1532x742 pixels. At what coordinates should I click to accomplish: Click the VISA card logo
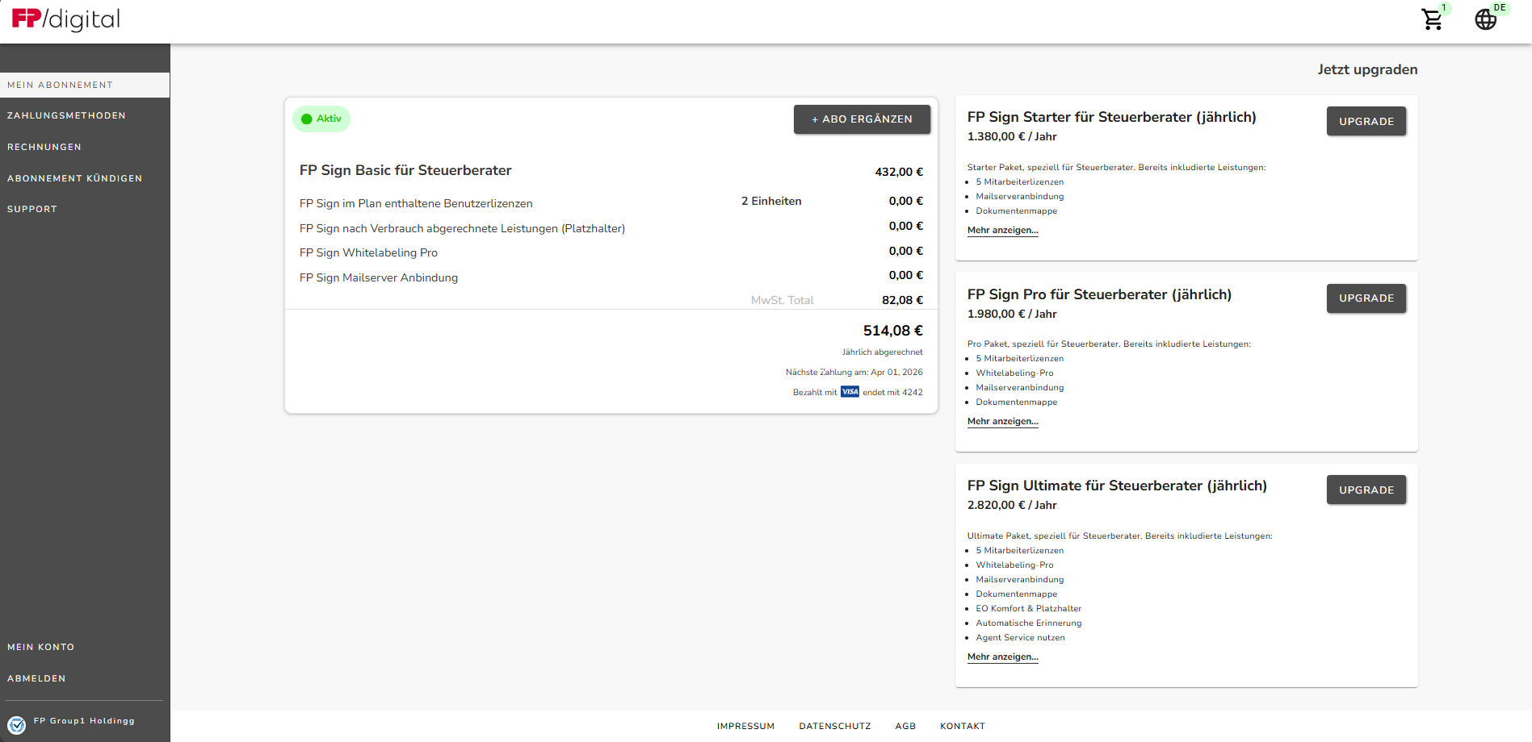coord(850,392)
